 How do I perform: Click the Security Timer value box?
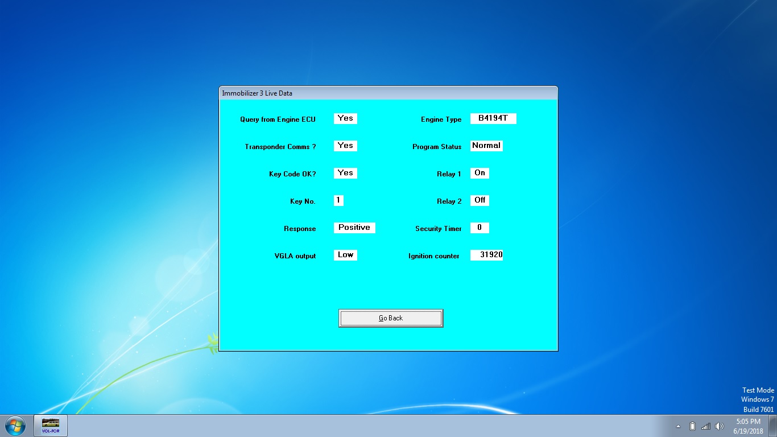(480, 228)
